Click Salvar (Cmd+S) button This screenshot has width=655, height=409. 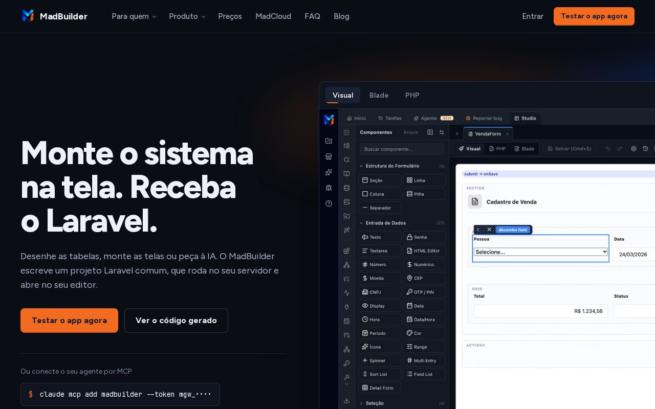pyautogui.click(x=570, y=149)
